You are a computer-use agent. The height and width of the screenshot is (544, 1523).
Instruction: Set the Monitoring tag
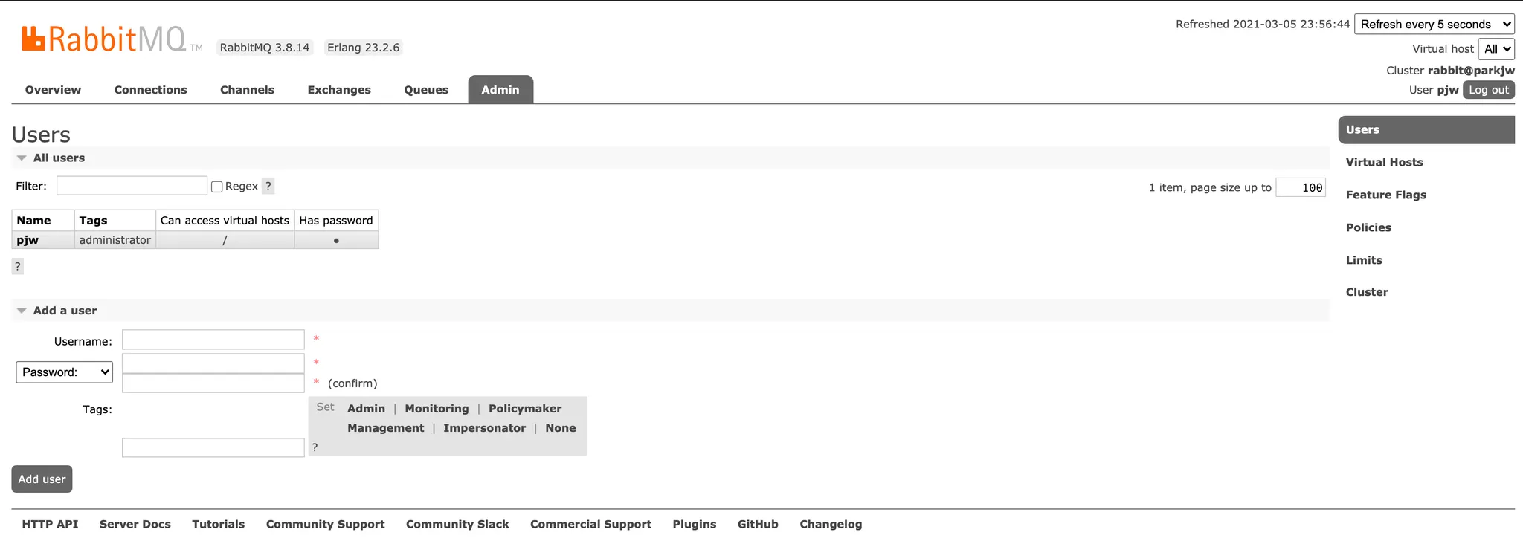coord(437,409)
